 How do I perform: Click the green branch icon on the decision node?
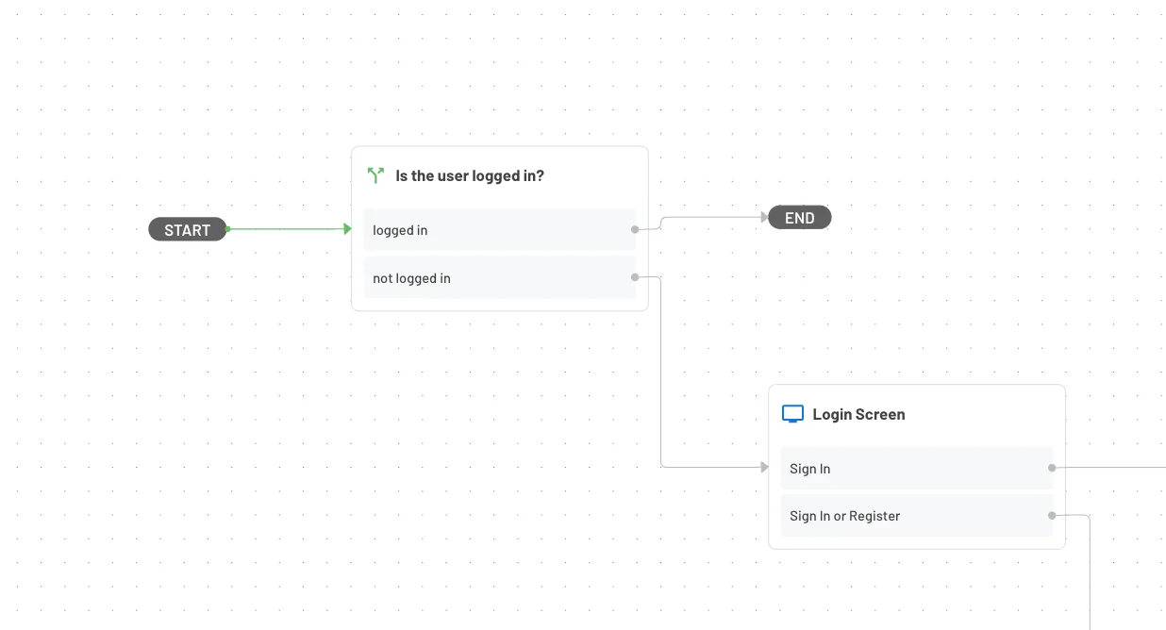[x=375, y=174]
